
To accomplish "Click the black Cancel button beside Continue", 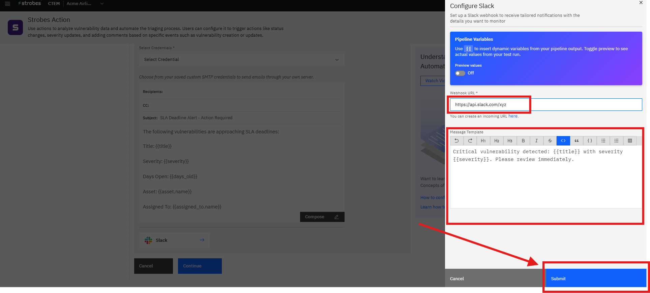I will (153, 266).
